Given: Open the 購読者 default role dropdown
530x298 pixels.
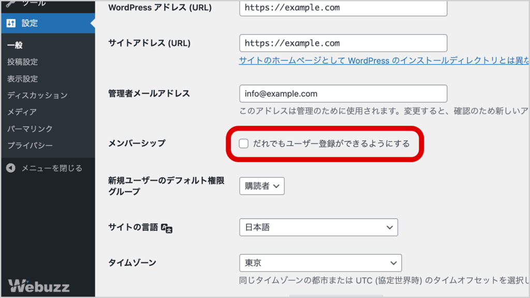Looking at the screenshot, I should [262, 186].
